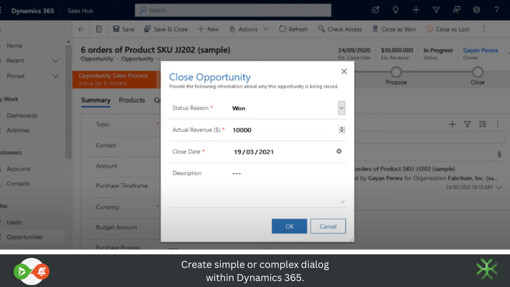Click the Dynamics 365 search box
This screenshot has height=287, width=510.
tap(233, 10)
